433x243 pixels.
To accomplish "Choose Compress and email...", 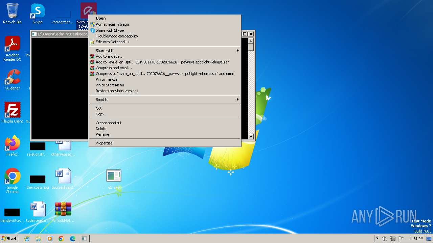I will pos(165,68).
